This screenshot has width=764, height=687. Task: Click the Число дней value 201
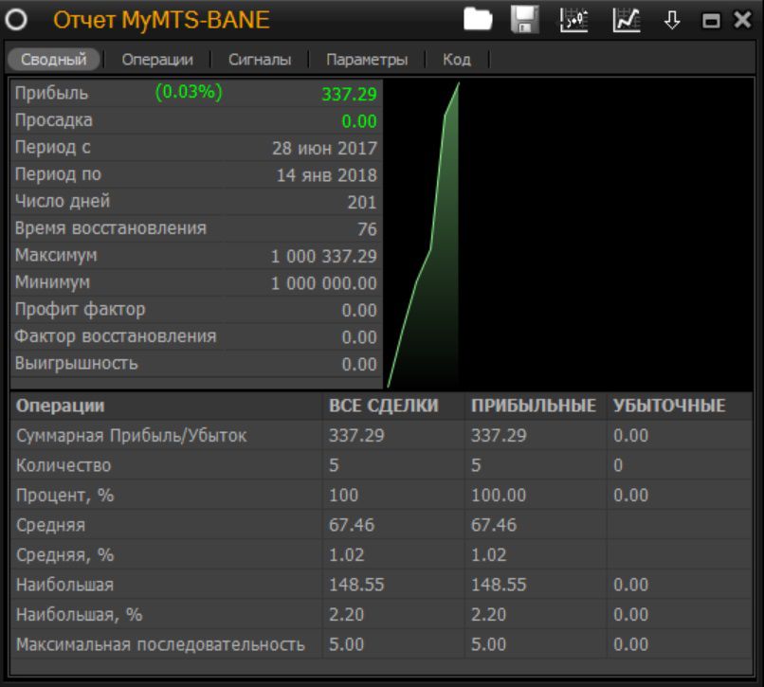(362, 202)
